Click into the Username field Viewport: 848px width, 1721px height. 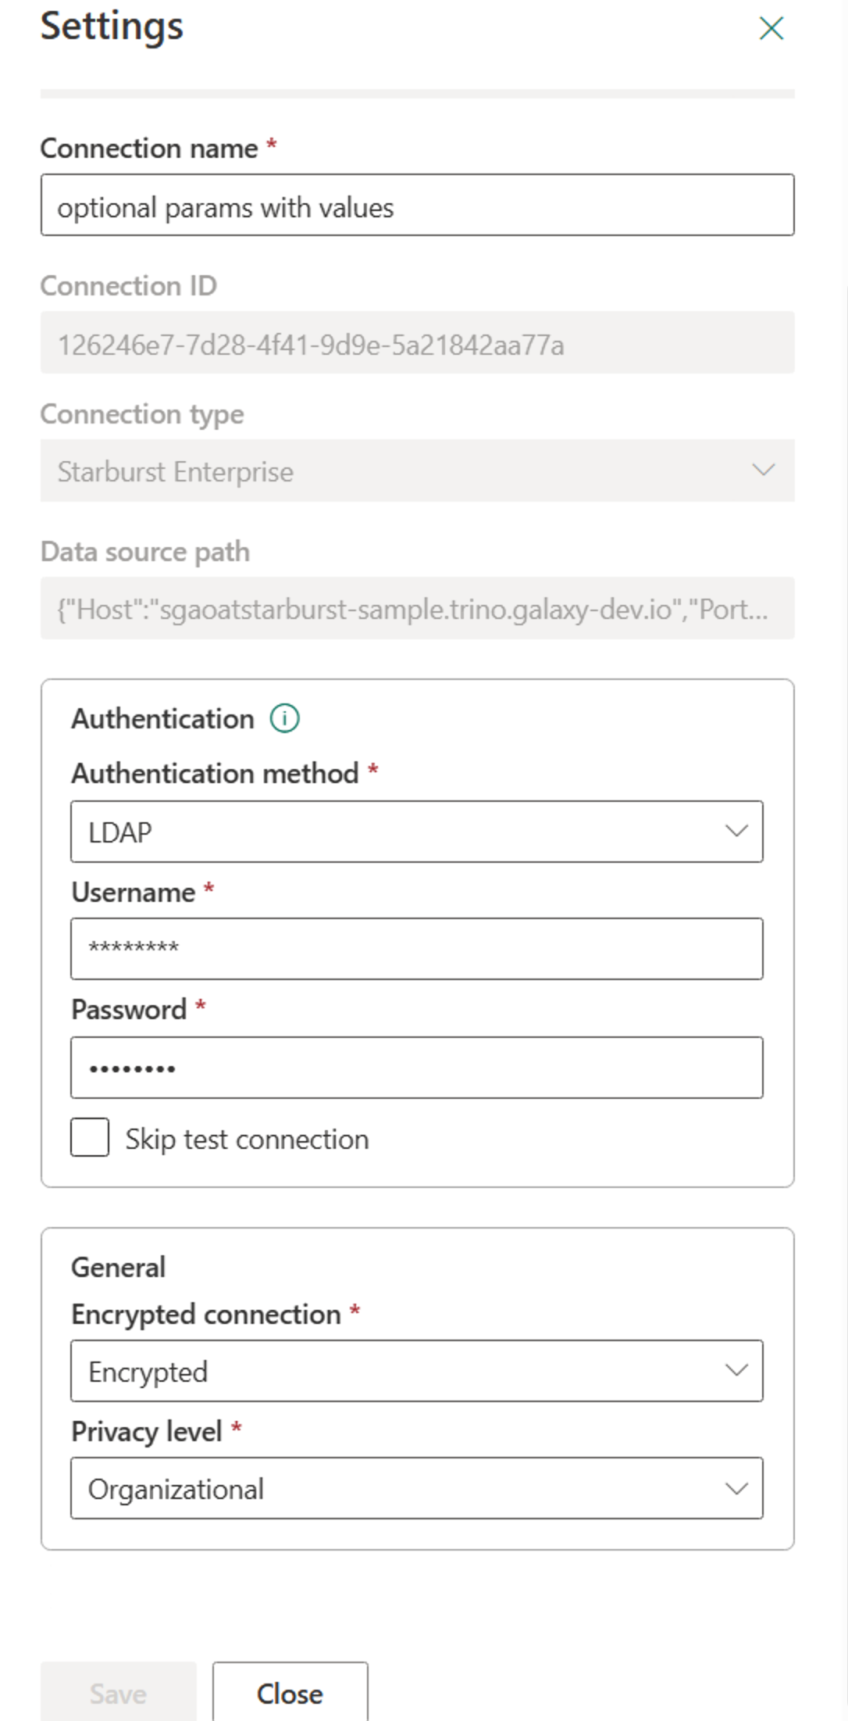click(416, 949)
